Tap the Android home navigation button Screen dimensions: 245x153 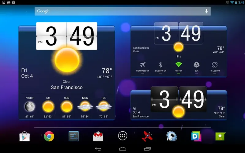pos(123,149)
